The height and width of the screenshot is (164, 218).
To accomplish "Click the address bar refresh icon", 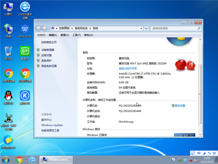I will pyautogui.click(x=146, y=28).
